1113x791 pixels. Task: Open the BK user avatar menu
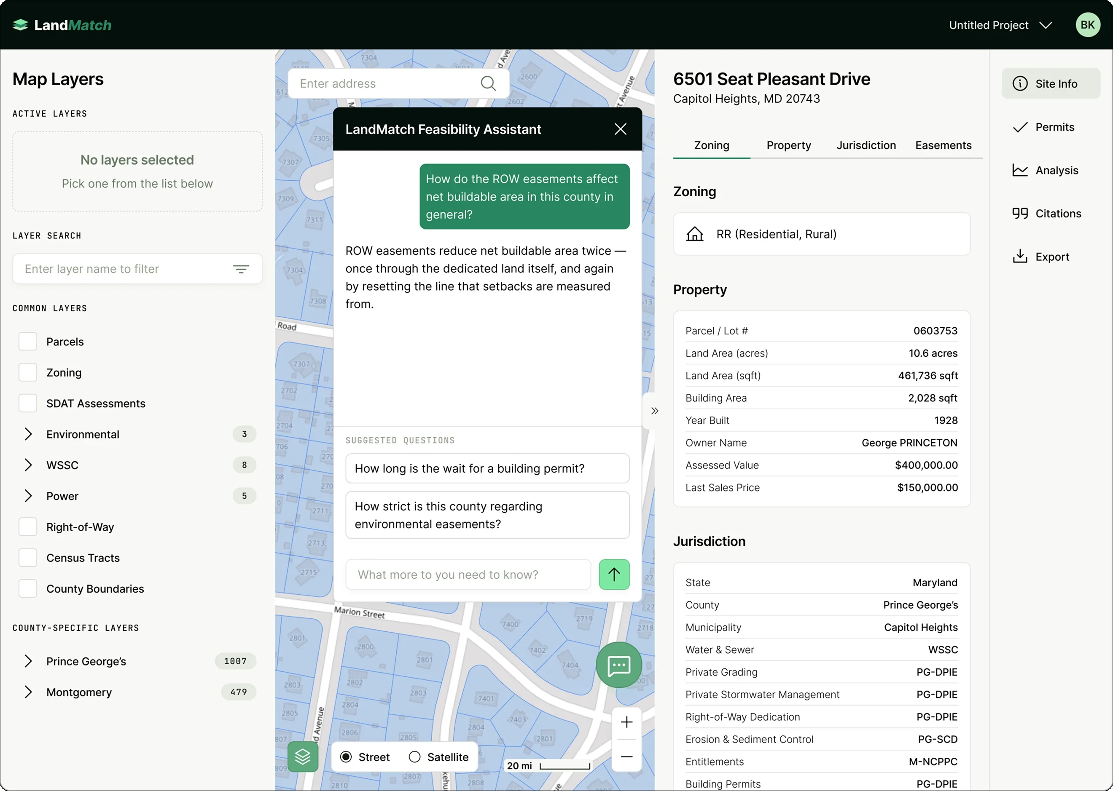click(x=1087, y=25)
